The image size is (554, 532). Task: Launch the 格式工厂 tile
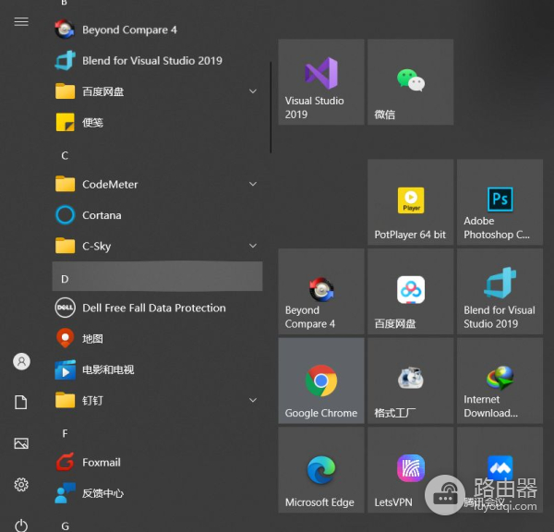pyautogui.click(x=410, y=381)
